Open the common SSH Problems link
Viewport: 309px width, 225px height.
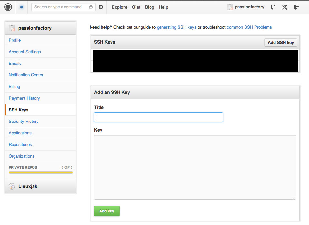(x=249, y=27)
